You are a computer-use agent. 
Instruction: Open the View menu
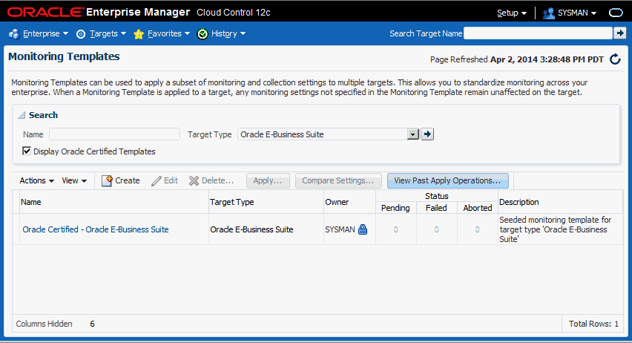click(x=74, y=181)
